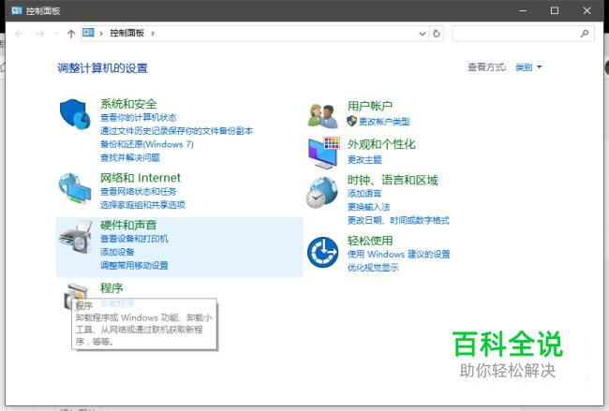Open 更改日期、时间或数字格式 link
The width and height of the screenshot is (609, 411).
[x=398, y=220]
